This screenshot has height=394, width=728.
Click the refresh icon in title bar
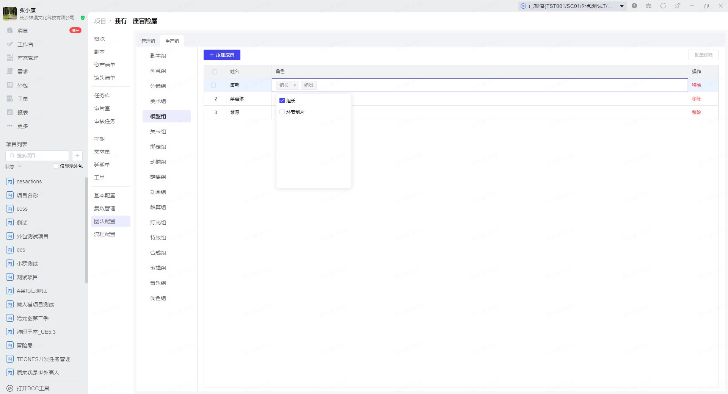(x=663, y=6)
